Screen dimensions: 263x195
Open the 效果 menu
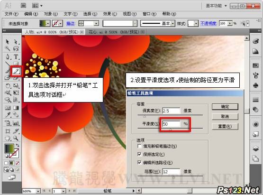click(110, 14)
